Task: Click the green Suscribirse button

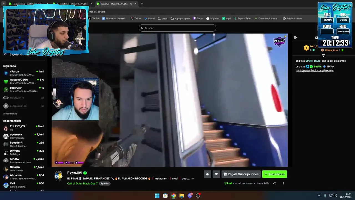Action: (x=275, y=174)
